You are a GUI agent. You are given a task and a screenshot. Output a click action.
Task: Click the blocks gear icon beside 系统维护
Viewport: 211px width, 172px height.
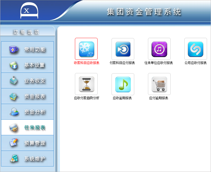click(14, 158)
